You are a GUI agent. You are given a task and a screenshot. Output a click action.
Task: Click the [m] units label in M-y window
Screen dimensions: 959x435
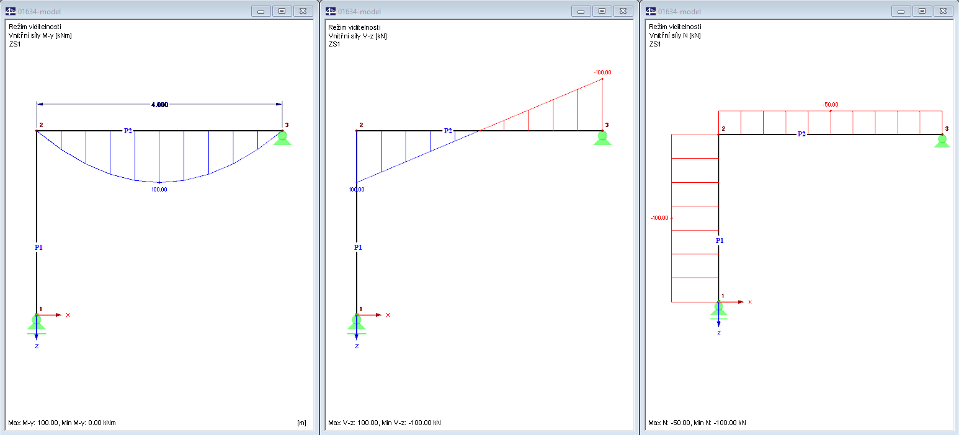click(x=301, y=423)
